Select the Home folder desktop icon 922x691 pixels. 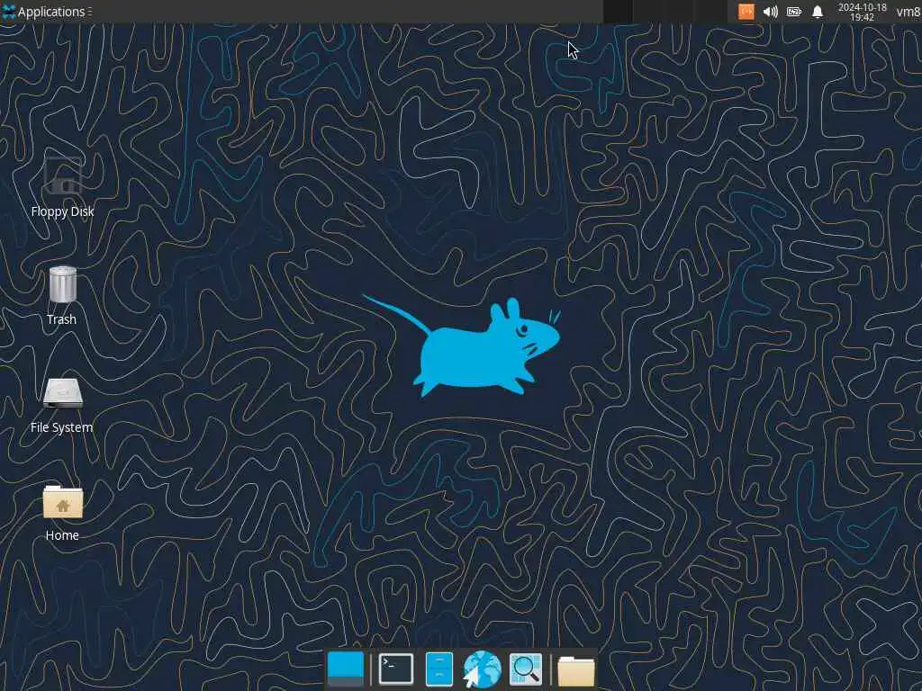(62, 502)
